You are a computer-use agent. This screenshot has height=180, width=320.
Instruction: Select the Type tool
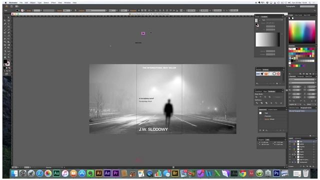[x=8, y=23]
